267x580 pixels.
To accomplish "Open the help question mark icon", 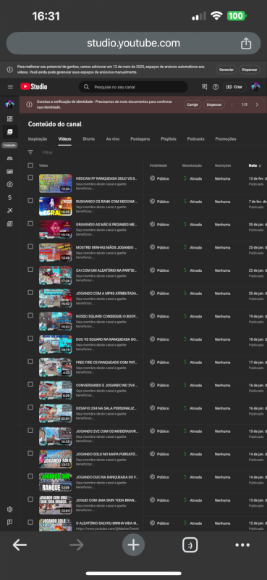I will pyautogui.click(x=216, y=87).
